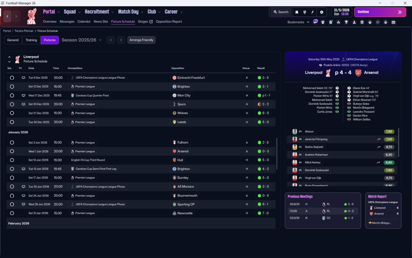Expand the Club menu dropdown arrow
Image resolution: width=412 pixels, height=258 pixels.
pyautogui.click(x=159, y=12)
